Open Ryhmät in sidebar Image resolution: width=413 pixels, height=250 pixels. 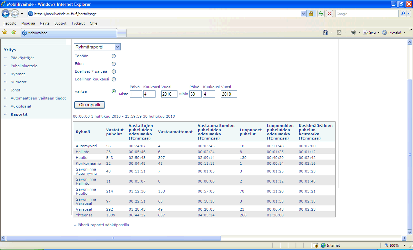coord(18,74)
